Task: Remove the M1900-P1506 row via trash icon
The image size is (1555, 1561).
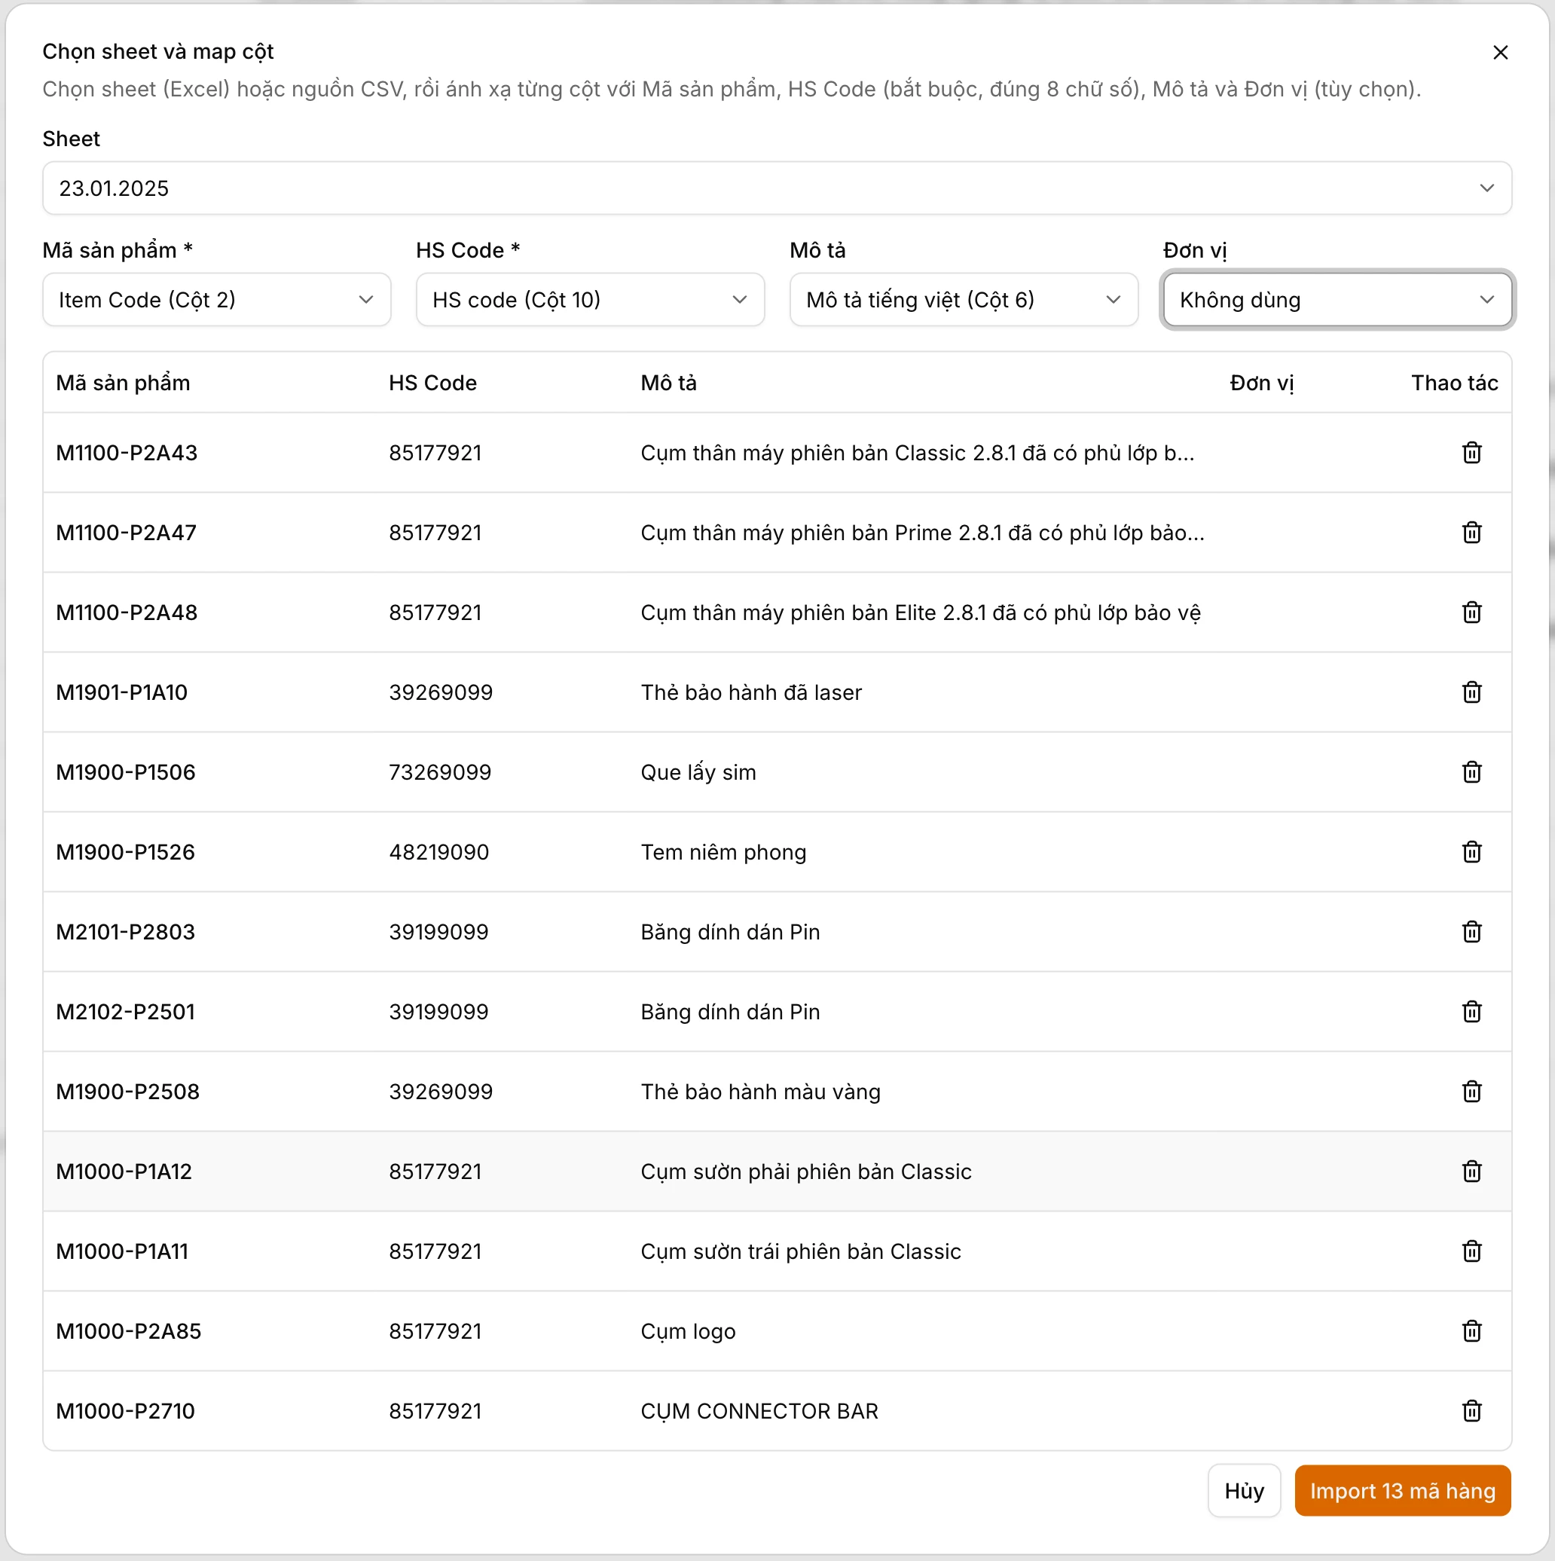Action: pos(1471,772)
